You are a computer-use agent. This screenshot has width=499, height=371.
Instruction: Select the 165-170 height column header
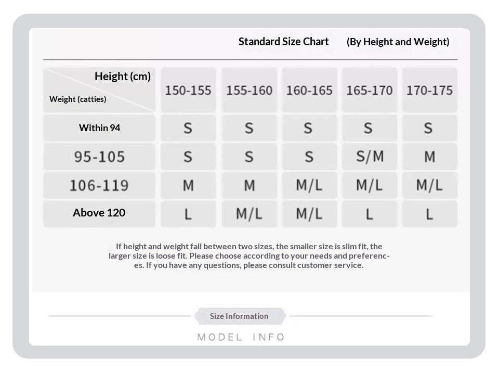(370, 90)
